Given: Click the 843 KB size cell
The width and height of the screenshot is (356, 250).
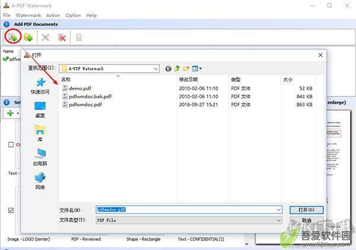Looking at the screenshot, I should click(304, 97).
